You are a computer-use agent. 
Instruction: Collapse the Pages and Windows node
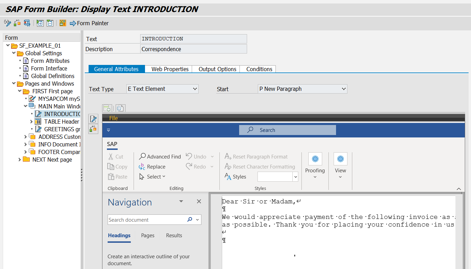14,84
